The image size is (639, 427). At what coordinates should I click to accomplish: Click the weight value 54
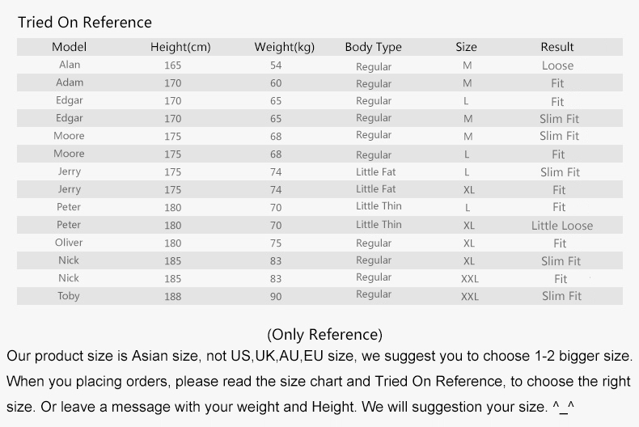click(276, 66)
